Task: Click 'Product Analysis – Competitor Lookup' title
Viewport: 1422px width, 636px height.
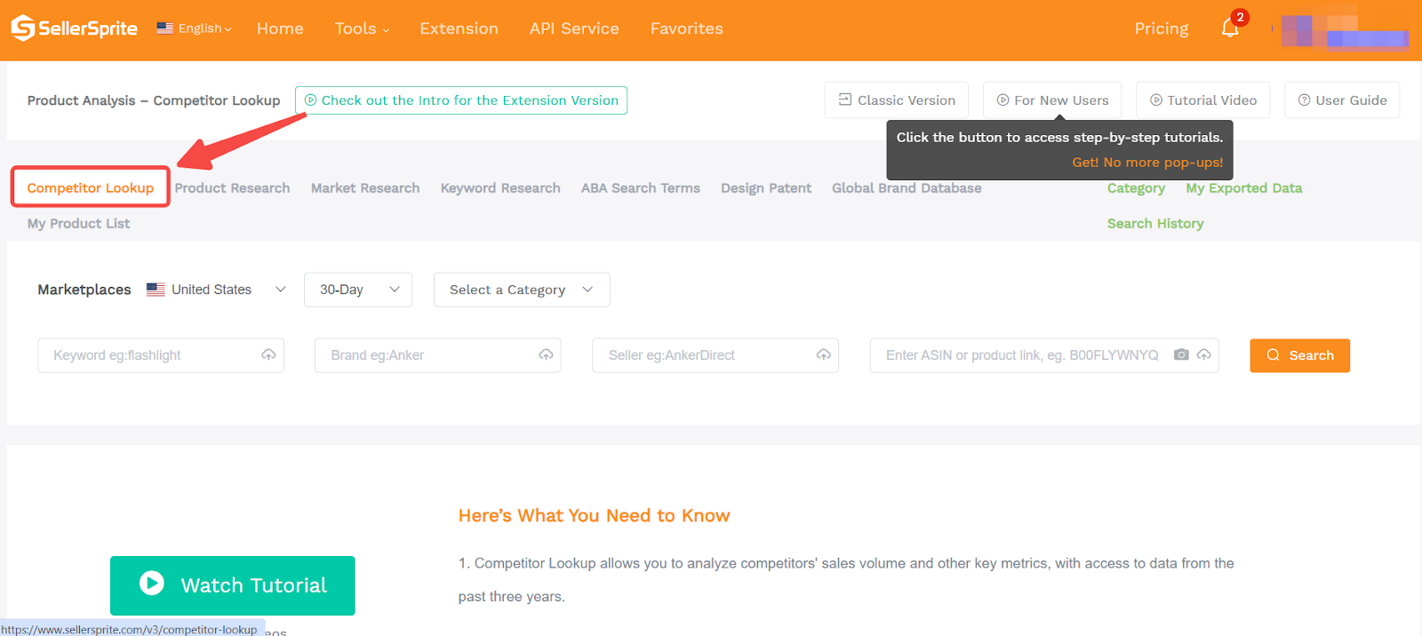Action: 154,100
